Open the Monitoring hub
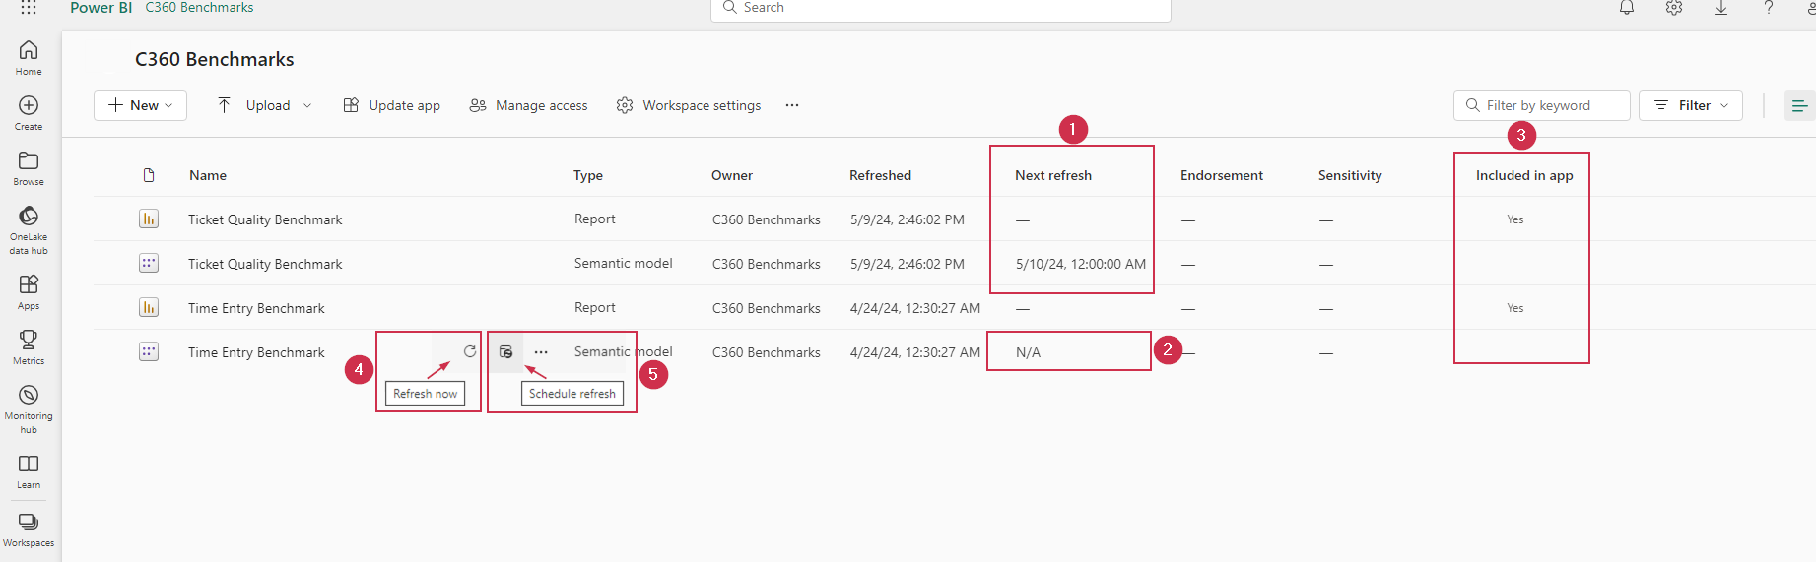This screenshot has width=1816, height=562. 29,406
